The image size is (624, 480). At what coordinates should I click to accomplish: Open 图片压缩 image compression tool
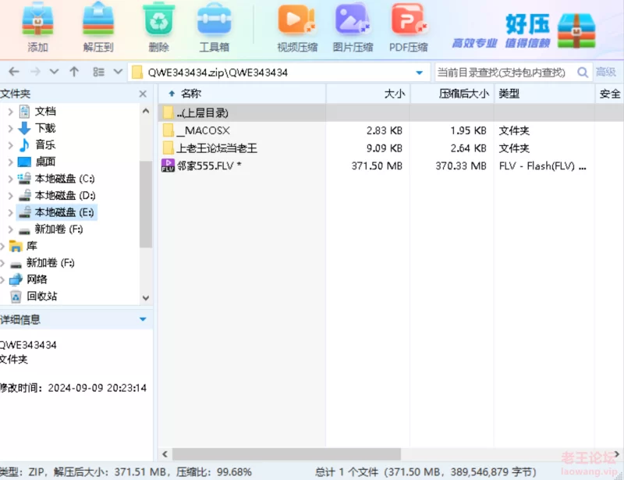coord(353,23)
